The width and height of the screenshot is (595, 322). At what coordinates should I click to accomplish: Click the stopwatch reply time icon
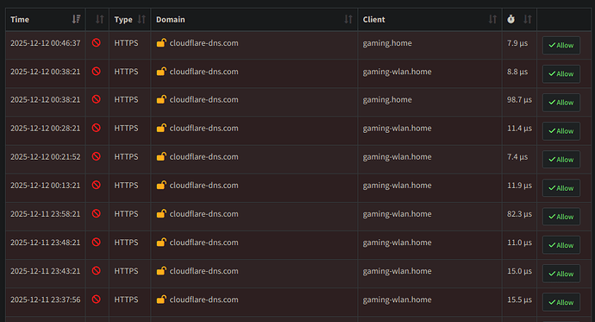pyautogui.click(x=511, y=19)
